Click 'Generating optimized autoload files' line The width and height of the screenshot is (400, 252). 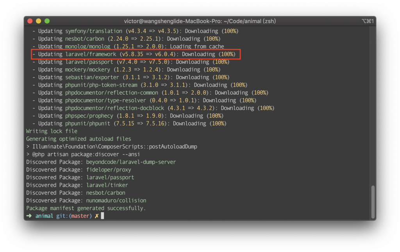click(x=79, y=139)
